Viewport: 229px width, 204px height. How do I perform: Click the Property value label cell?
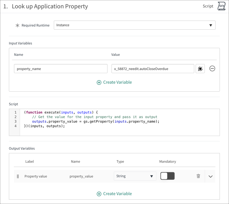point(36,176)
